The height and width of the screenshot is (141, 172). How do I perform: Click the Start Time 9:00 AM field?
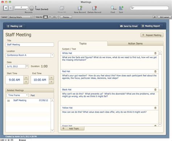pyautogui.click(x=15, y=80)
